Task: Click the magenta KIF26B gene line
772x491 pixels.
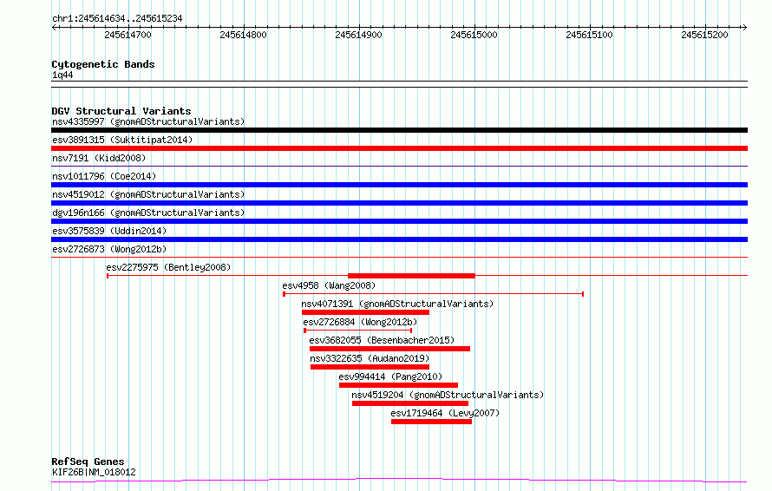Action: (399, 480)
